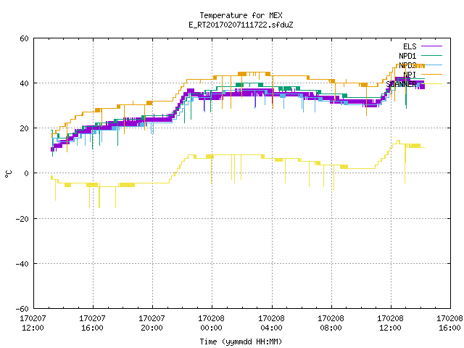Click the chart title 'Temperature for MEX'
This screenshot has width=464, height=348.
click(241, 15)
